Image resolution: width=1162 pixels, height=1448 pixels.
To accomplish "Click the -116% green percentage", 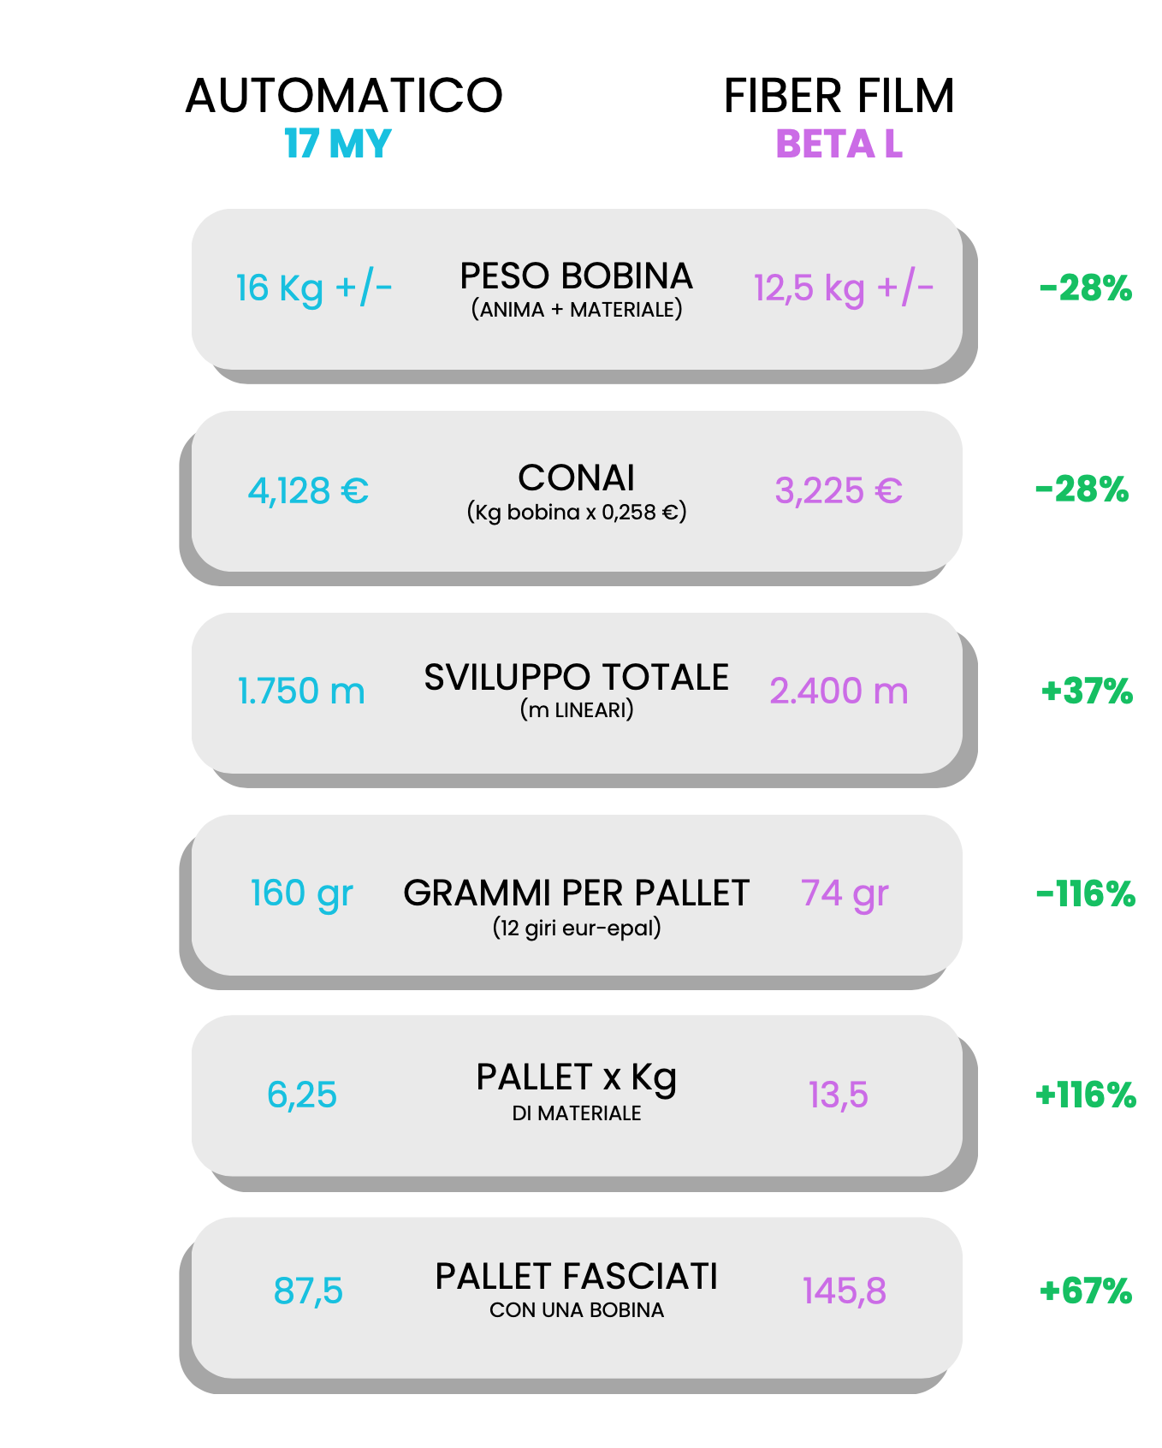I will 1086,894.
